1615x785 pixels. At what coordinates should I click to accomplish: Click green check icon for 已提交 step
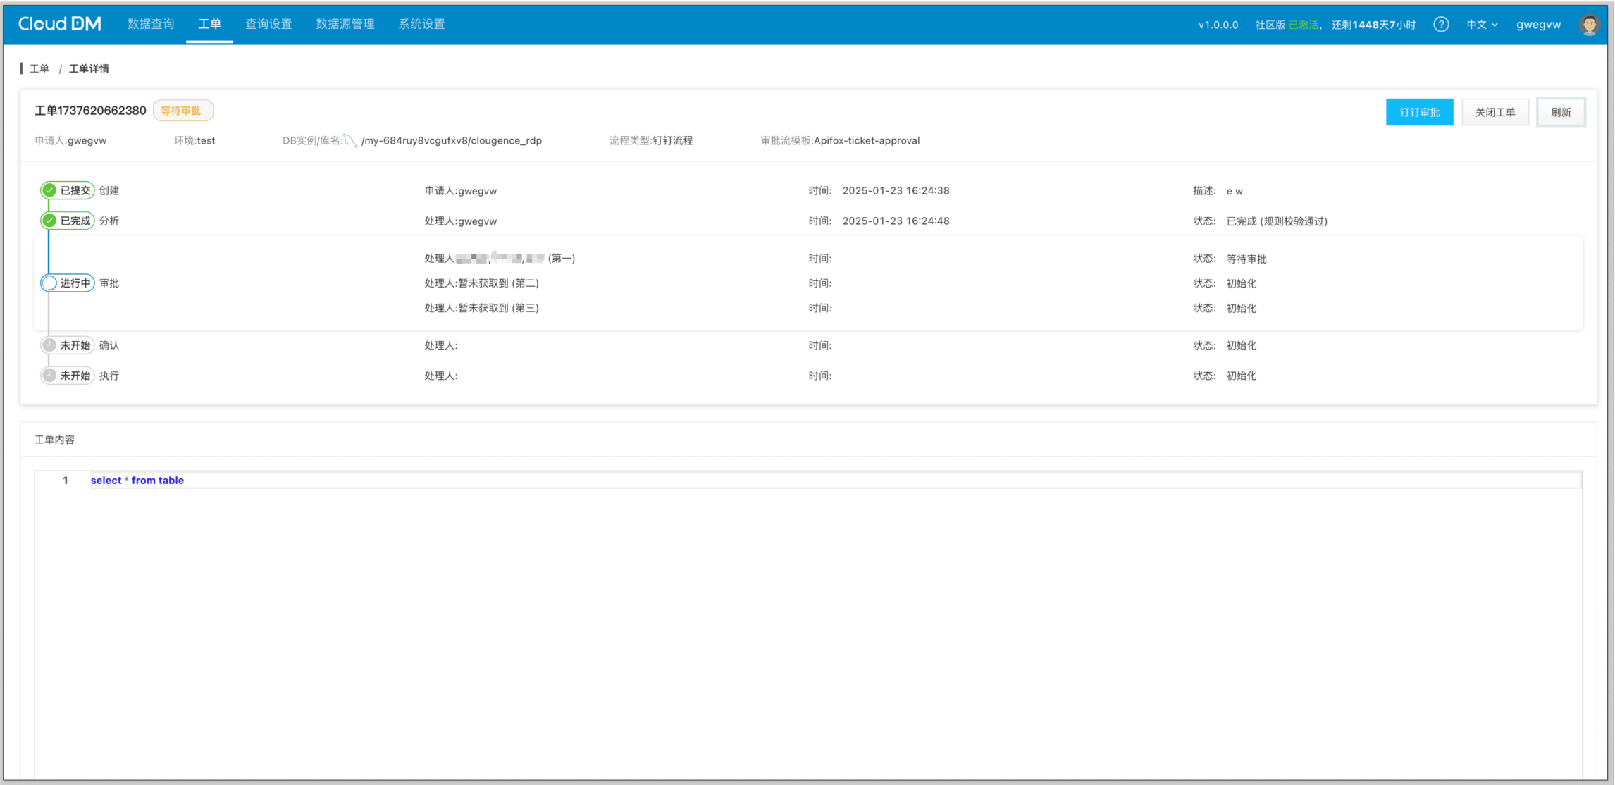click(x=49, y=190)
